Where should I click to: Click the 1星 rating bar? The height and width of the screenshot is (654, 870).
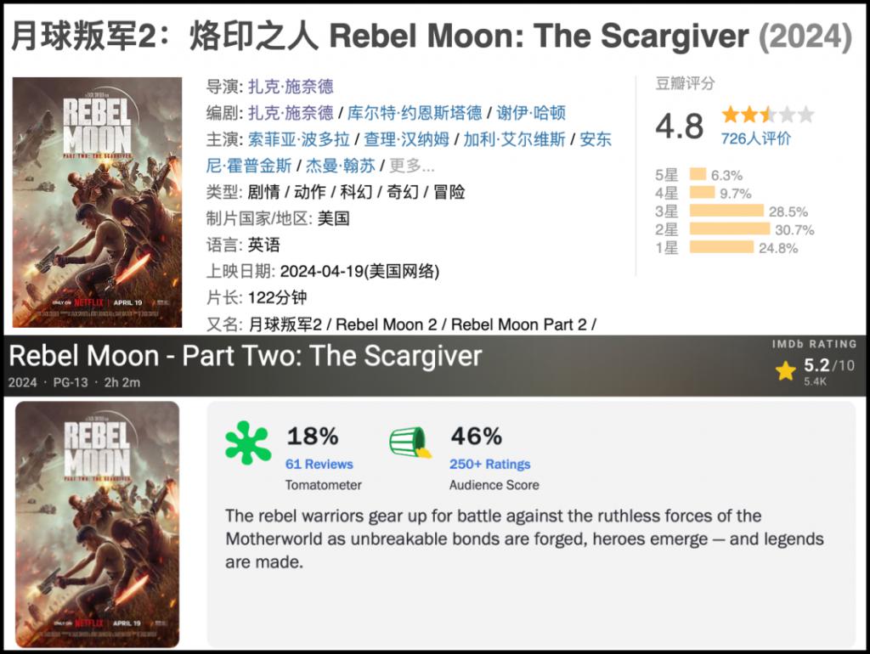[x=721, y=247]
